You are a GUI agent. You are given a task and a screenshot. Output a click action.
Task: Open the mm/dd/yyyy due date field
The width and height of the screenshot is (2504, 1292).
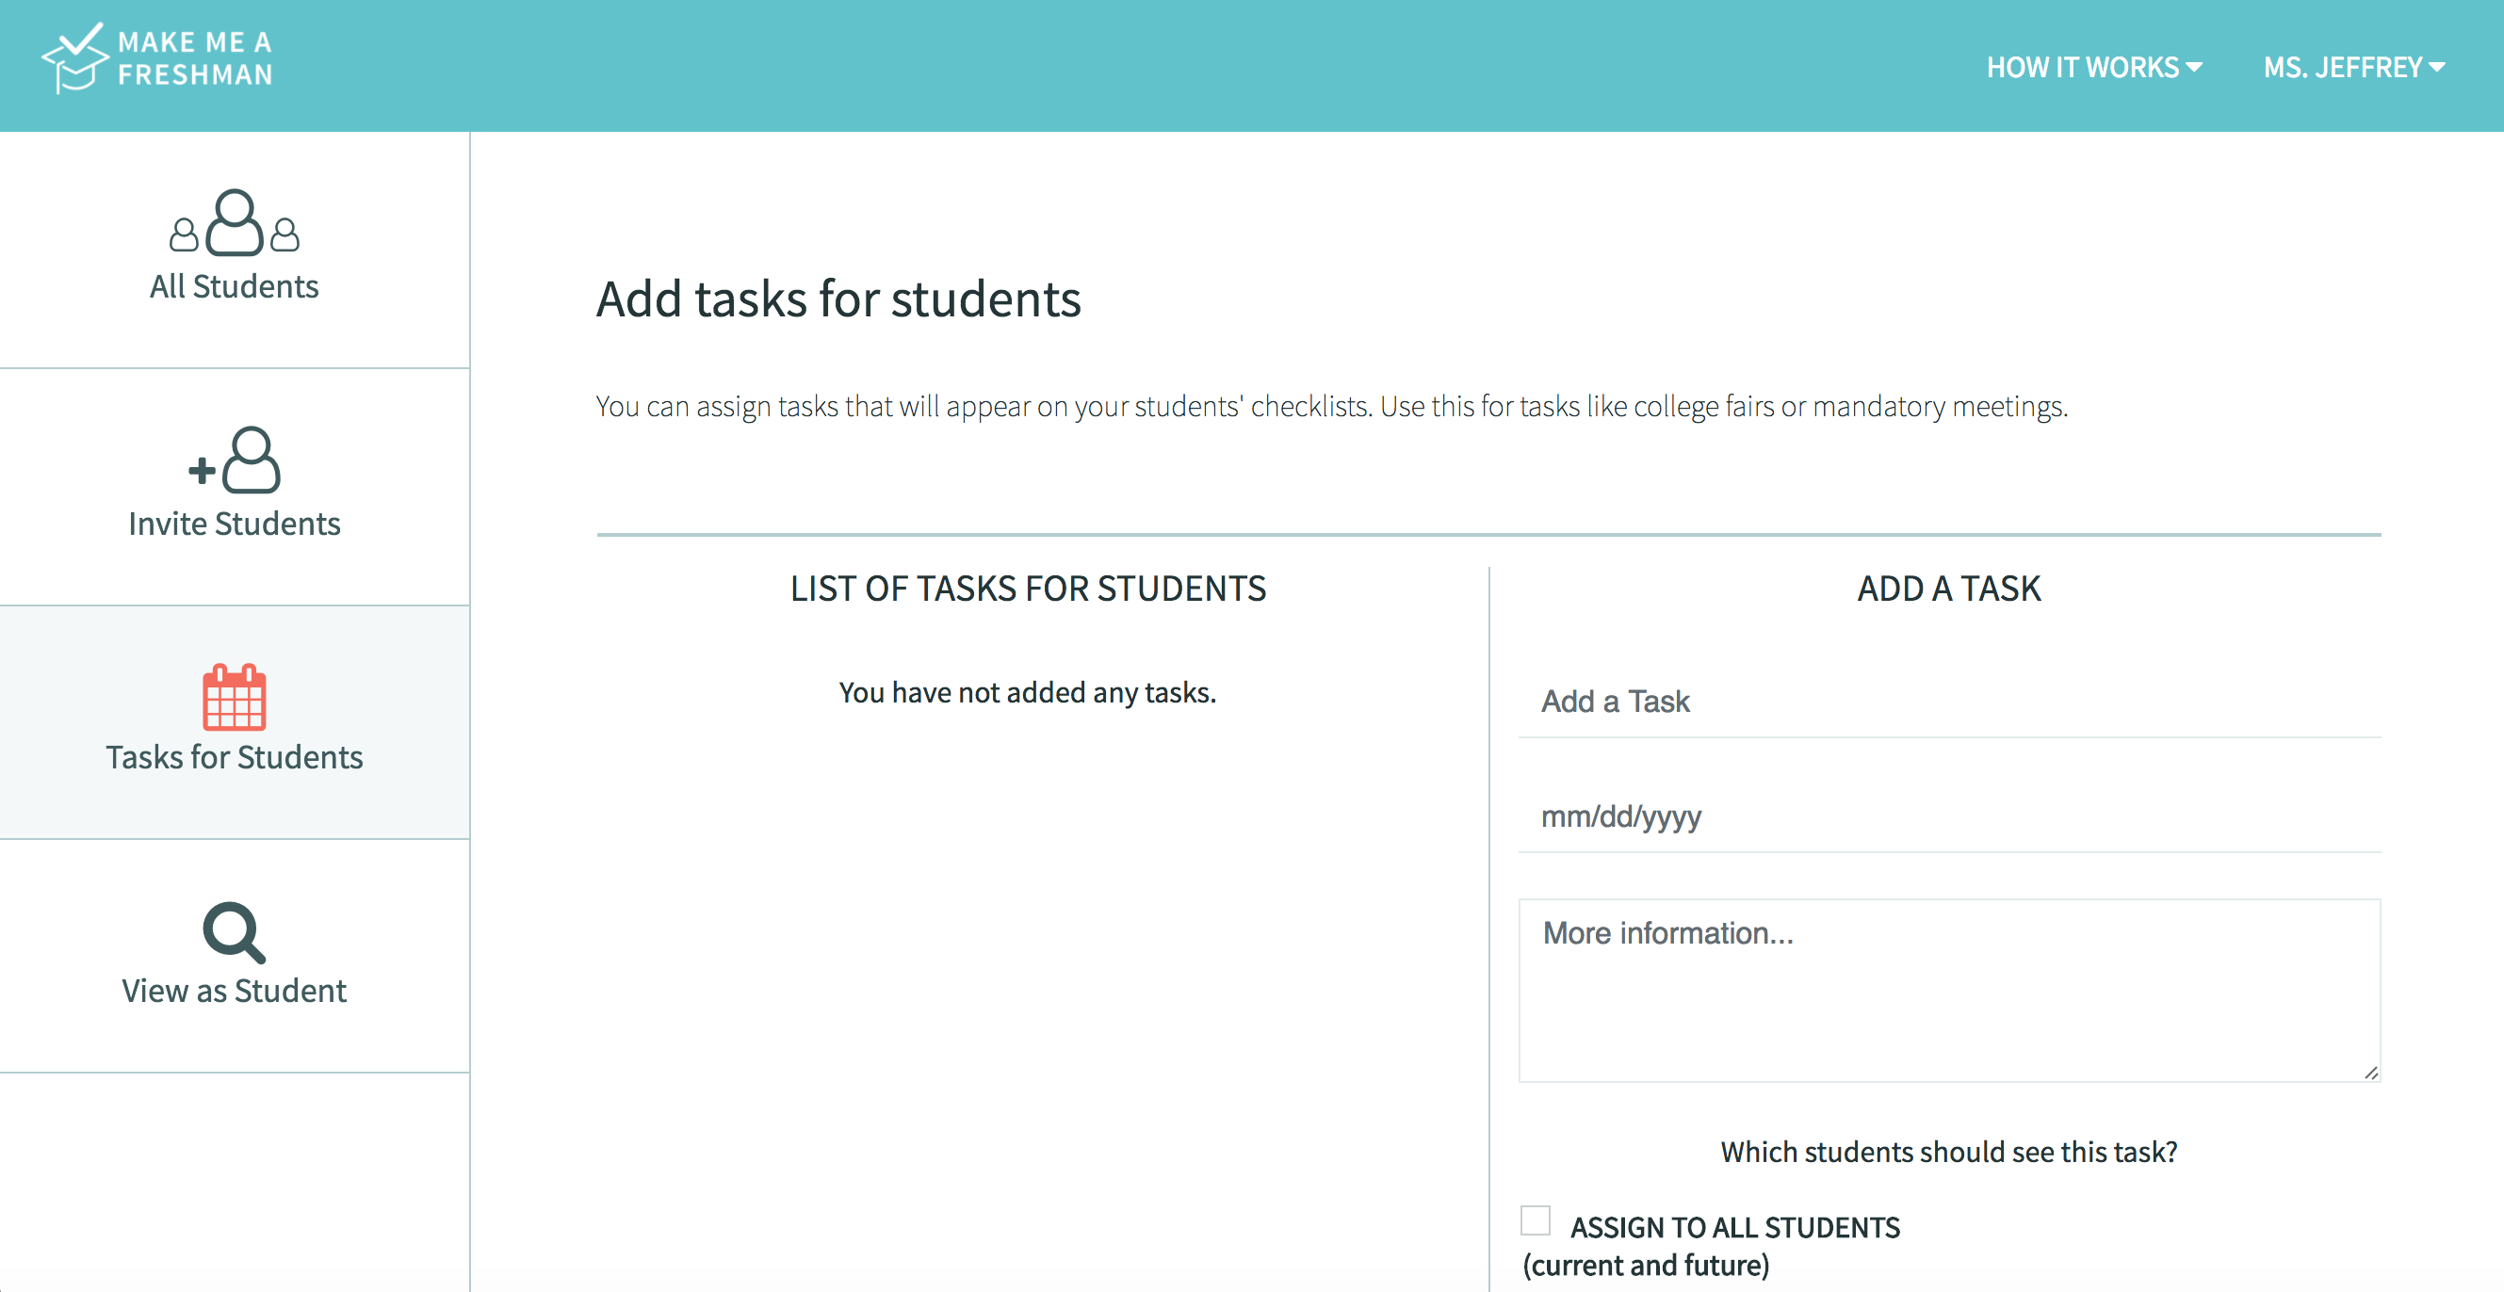[1949, 817]
